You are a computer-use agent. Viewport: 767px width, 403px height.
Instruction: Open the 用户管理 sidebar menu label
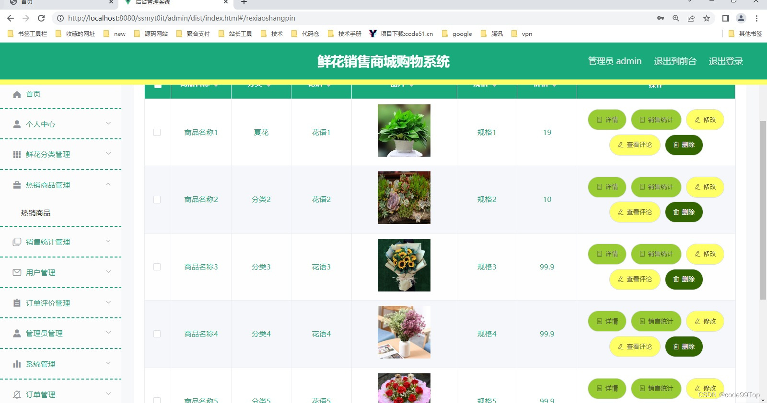coord(40,273)
